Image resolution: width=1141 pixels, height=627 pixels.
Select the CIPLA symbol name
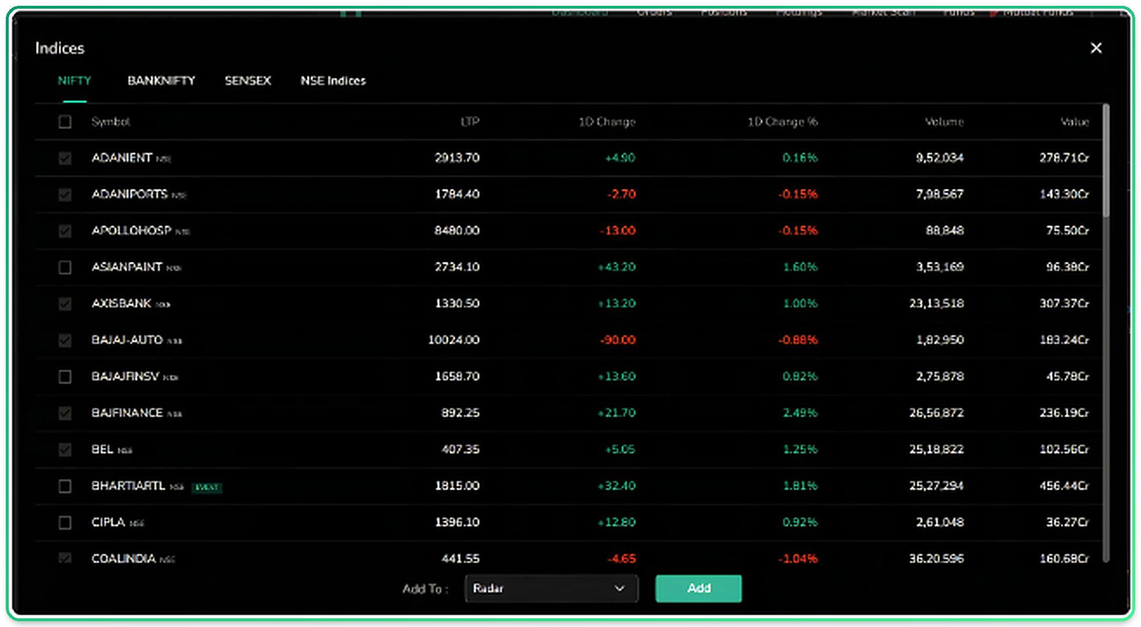tap(108, 522)
